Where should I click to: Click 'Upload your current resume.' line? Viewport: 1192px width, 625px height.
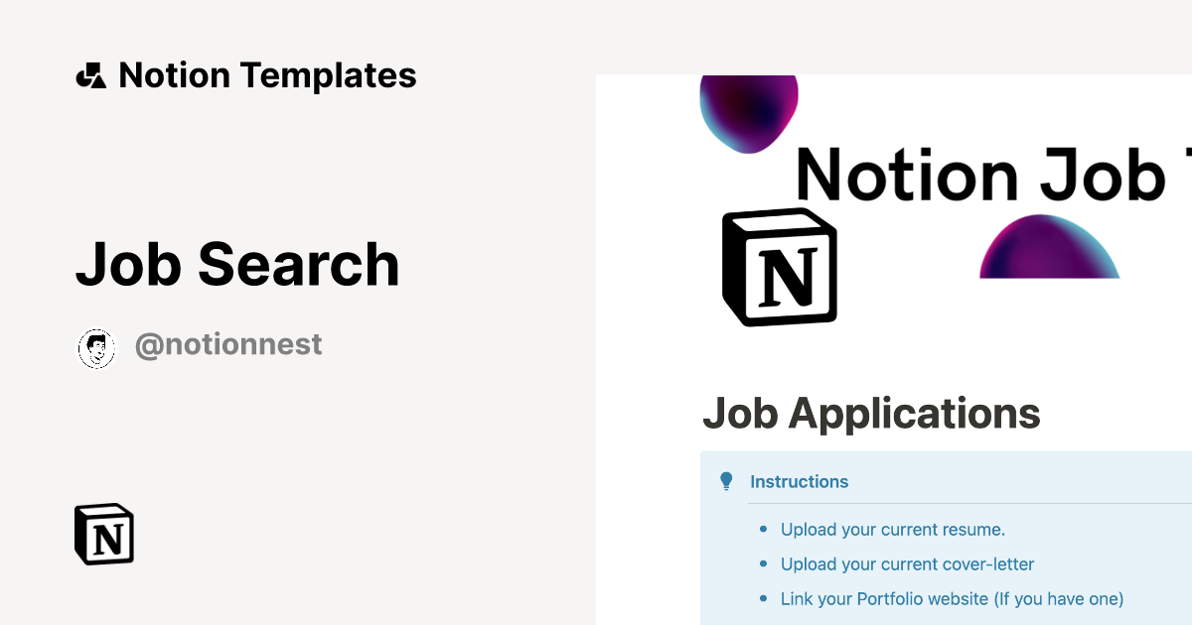tap(892, 530)
